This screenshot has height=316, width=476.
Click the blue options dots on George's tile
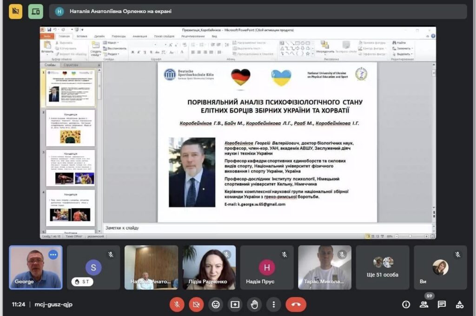click(53, 255)
